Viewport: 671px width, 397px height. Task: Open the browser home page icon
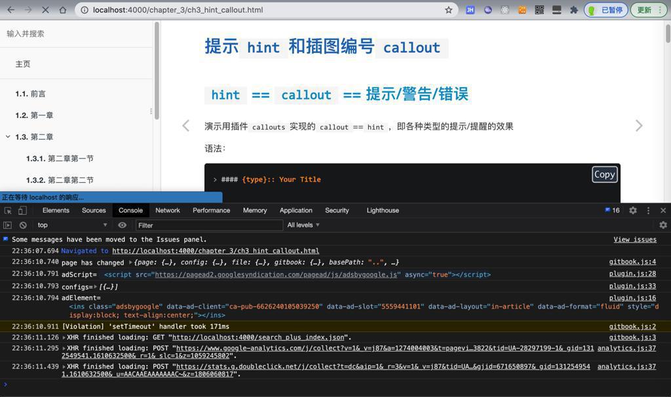(62, 10)
